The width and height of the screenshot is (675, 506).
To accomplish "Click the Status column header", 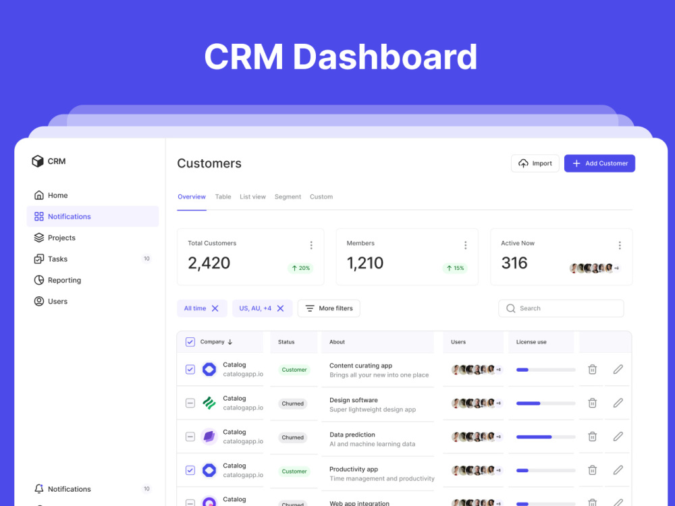I will [286, 342].
